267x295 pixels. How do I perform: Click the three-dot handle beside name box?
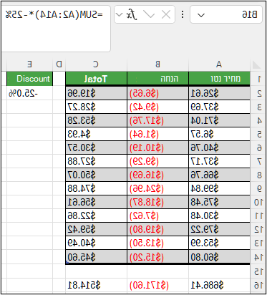point(183,15)
